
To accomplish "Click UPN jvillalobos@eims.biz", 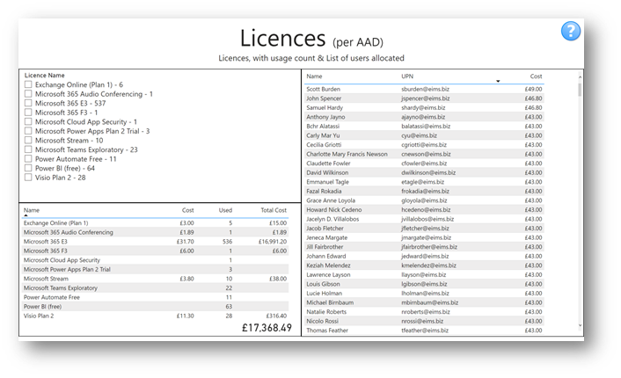I will tap(427, 219).
